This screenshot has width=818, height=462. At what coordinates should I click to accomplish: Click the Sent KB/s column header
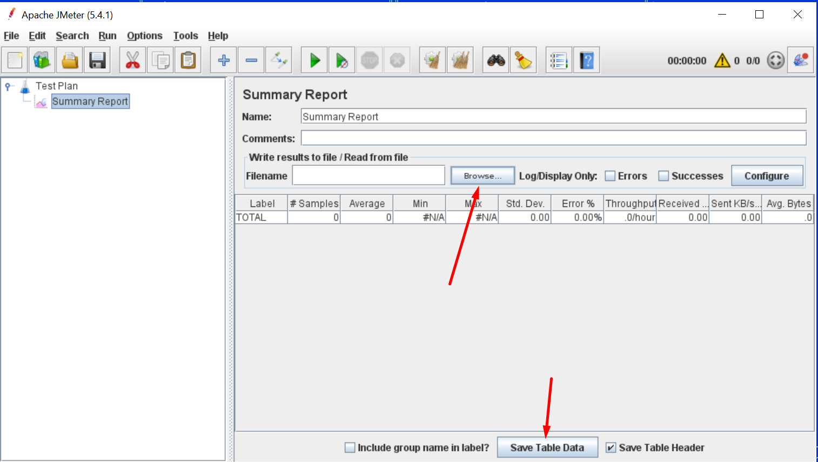pyautogui.click(x=736, y=203)
